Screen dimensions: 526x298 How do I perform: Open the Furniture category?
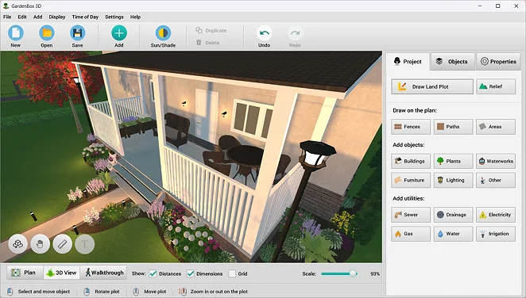pyautogui.click(x=411, y=180)
